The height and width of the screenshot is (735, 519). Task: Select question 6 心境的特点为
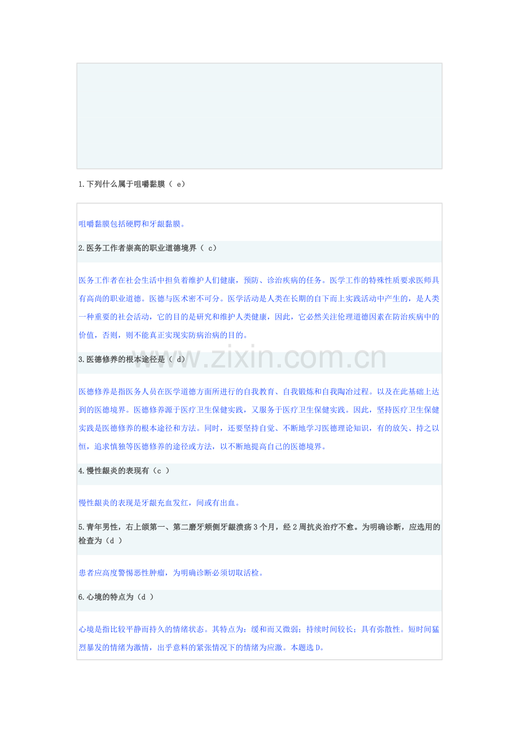click(x=116, y=597)
